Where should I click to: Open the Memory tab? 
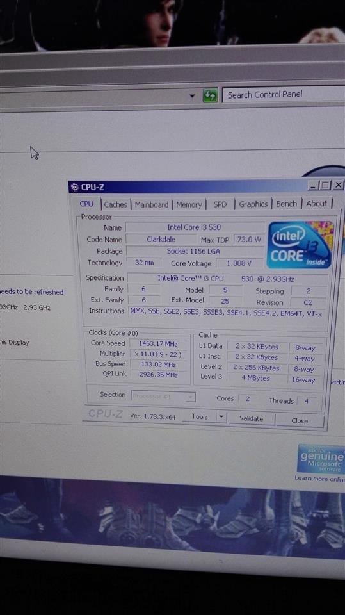[x=189, y=205]
